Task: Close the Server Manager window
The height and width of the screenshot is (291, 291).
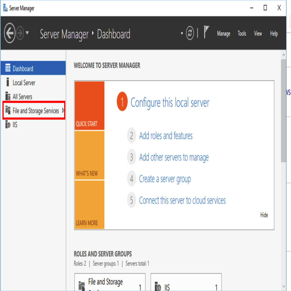Action: pyautogui.click(x=279, y=8)
